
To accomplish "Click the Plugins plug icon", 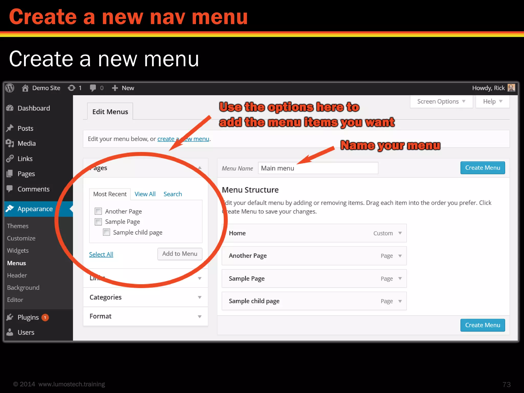I will pyautogui.click(x=10, y=317).
